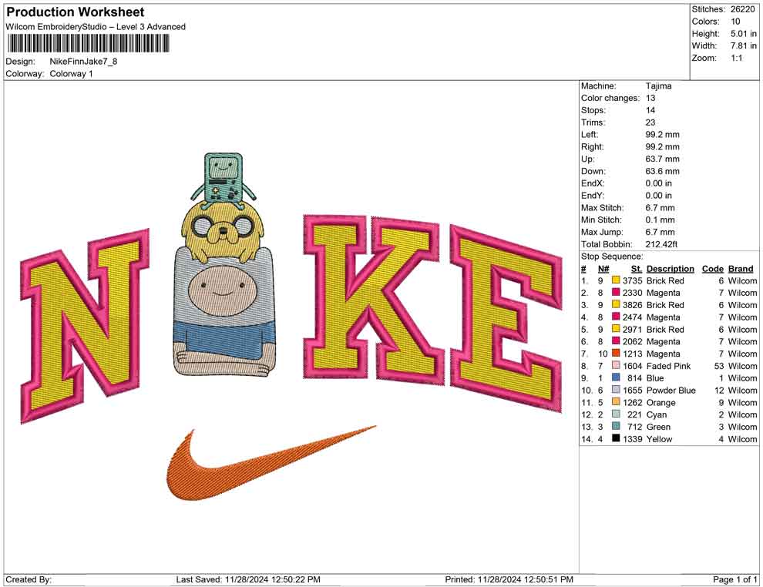Click the Colors value '10'
The height and width of the screenshot is (587, 763).
point(735,22)
